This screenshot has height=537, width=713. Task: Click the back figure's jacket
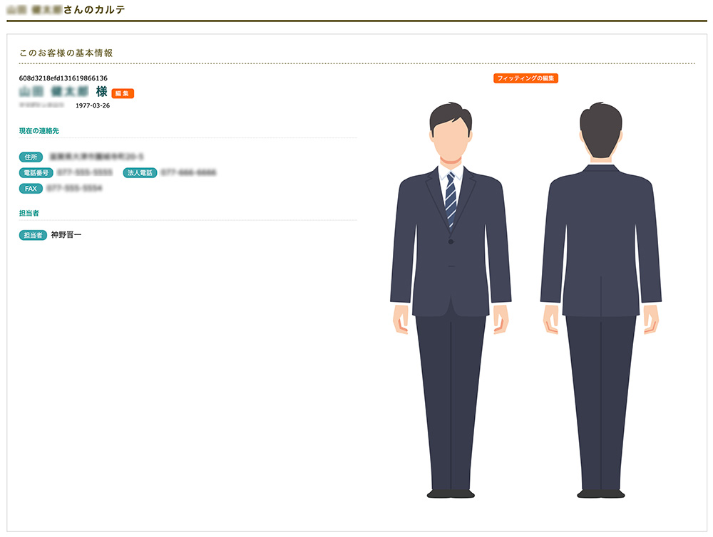point(600,241)
